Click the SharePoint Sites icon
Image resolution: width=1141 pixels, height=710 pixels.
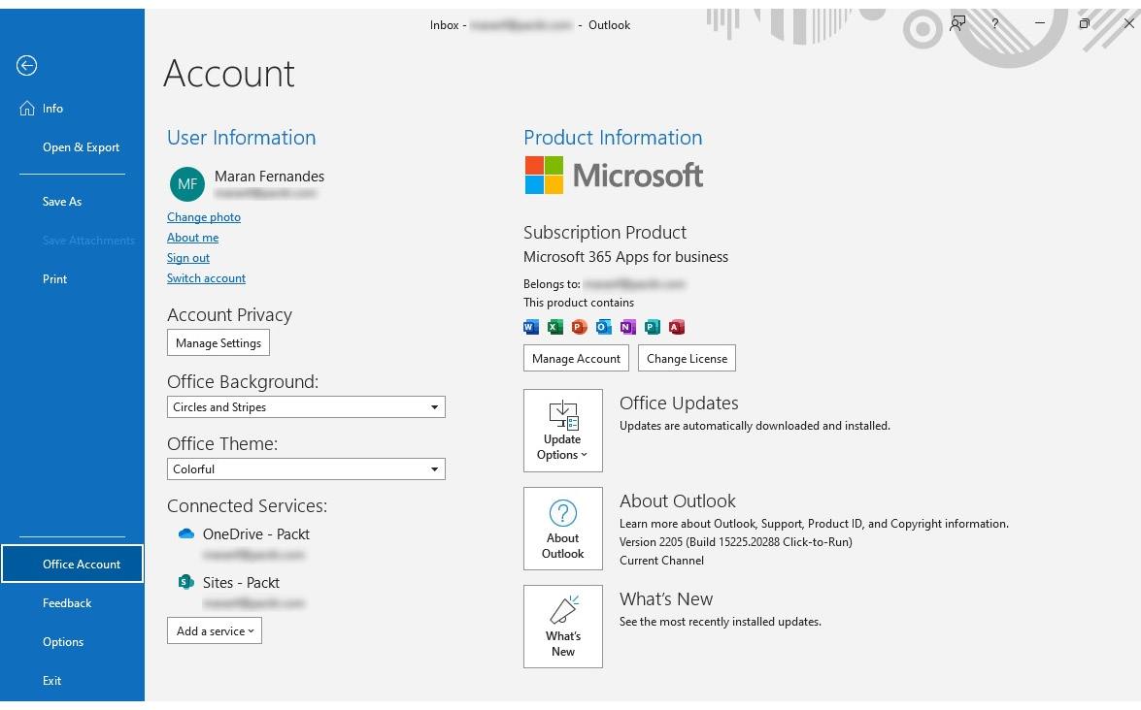(x=186, y=582)
